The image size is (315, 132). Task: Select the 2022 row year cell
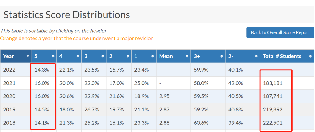[16, 70]
